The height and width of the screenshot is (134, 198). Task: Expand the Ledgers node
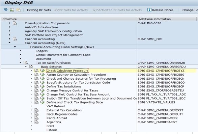point(20,51)
